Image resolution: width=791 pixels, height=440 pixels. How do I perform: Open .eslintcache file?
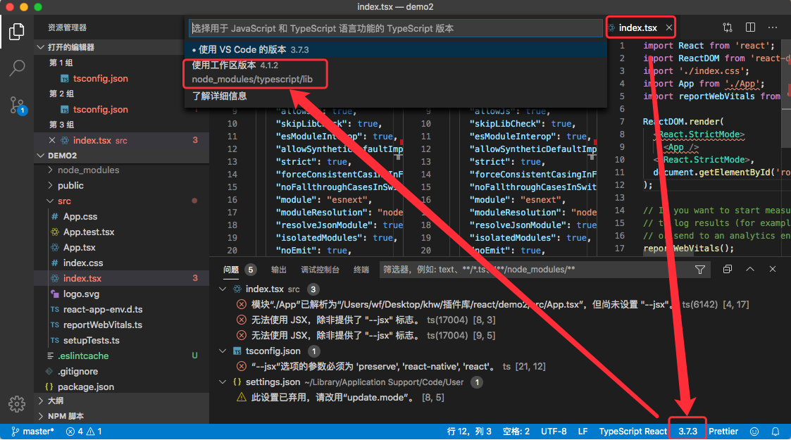tap(83, 356)
